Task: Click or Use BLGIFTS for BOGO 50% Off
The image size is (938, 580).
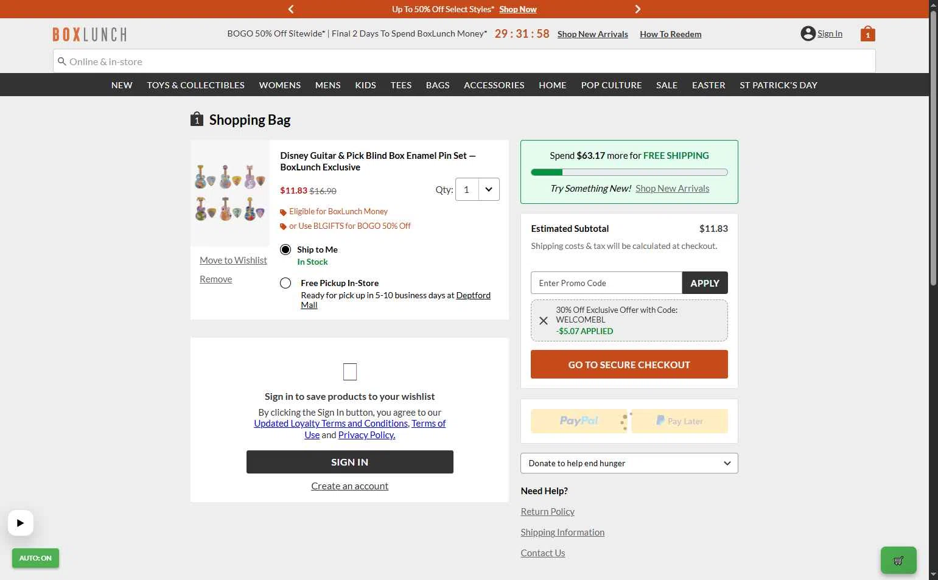Action: pos(350,226)
